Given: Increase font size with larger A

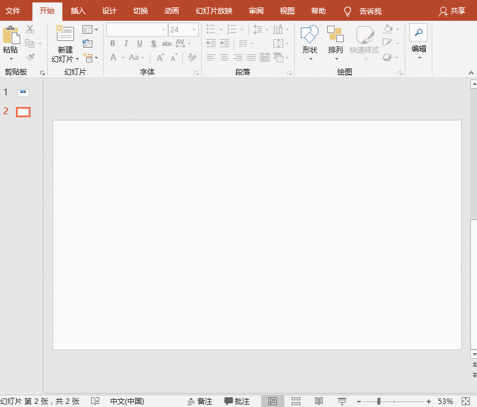Looking at the screenshot, I should click(x=160, y=57).
